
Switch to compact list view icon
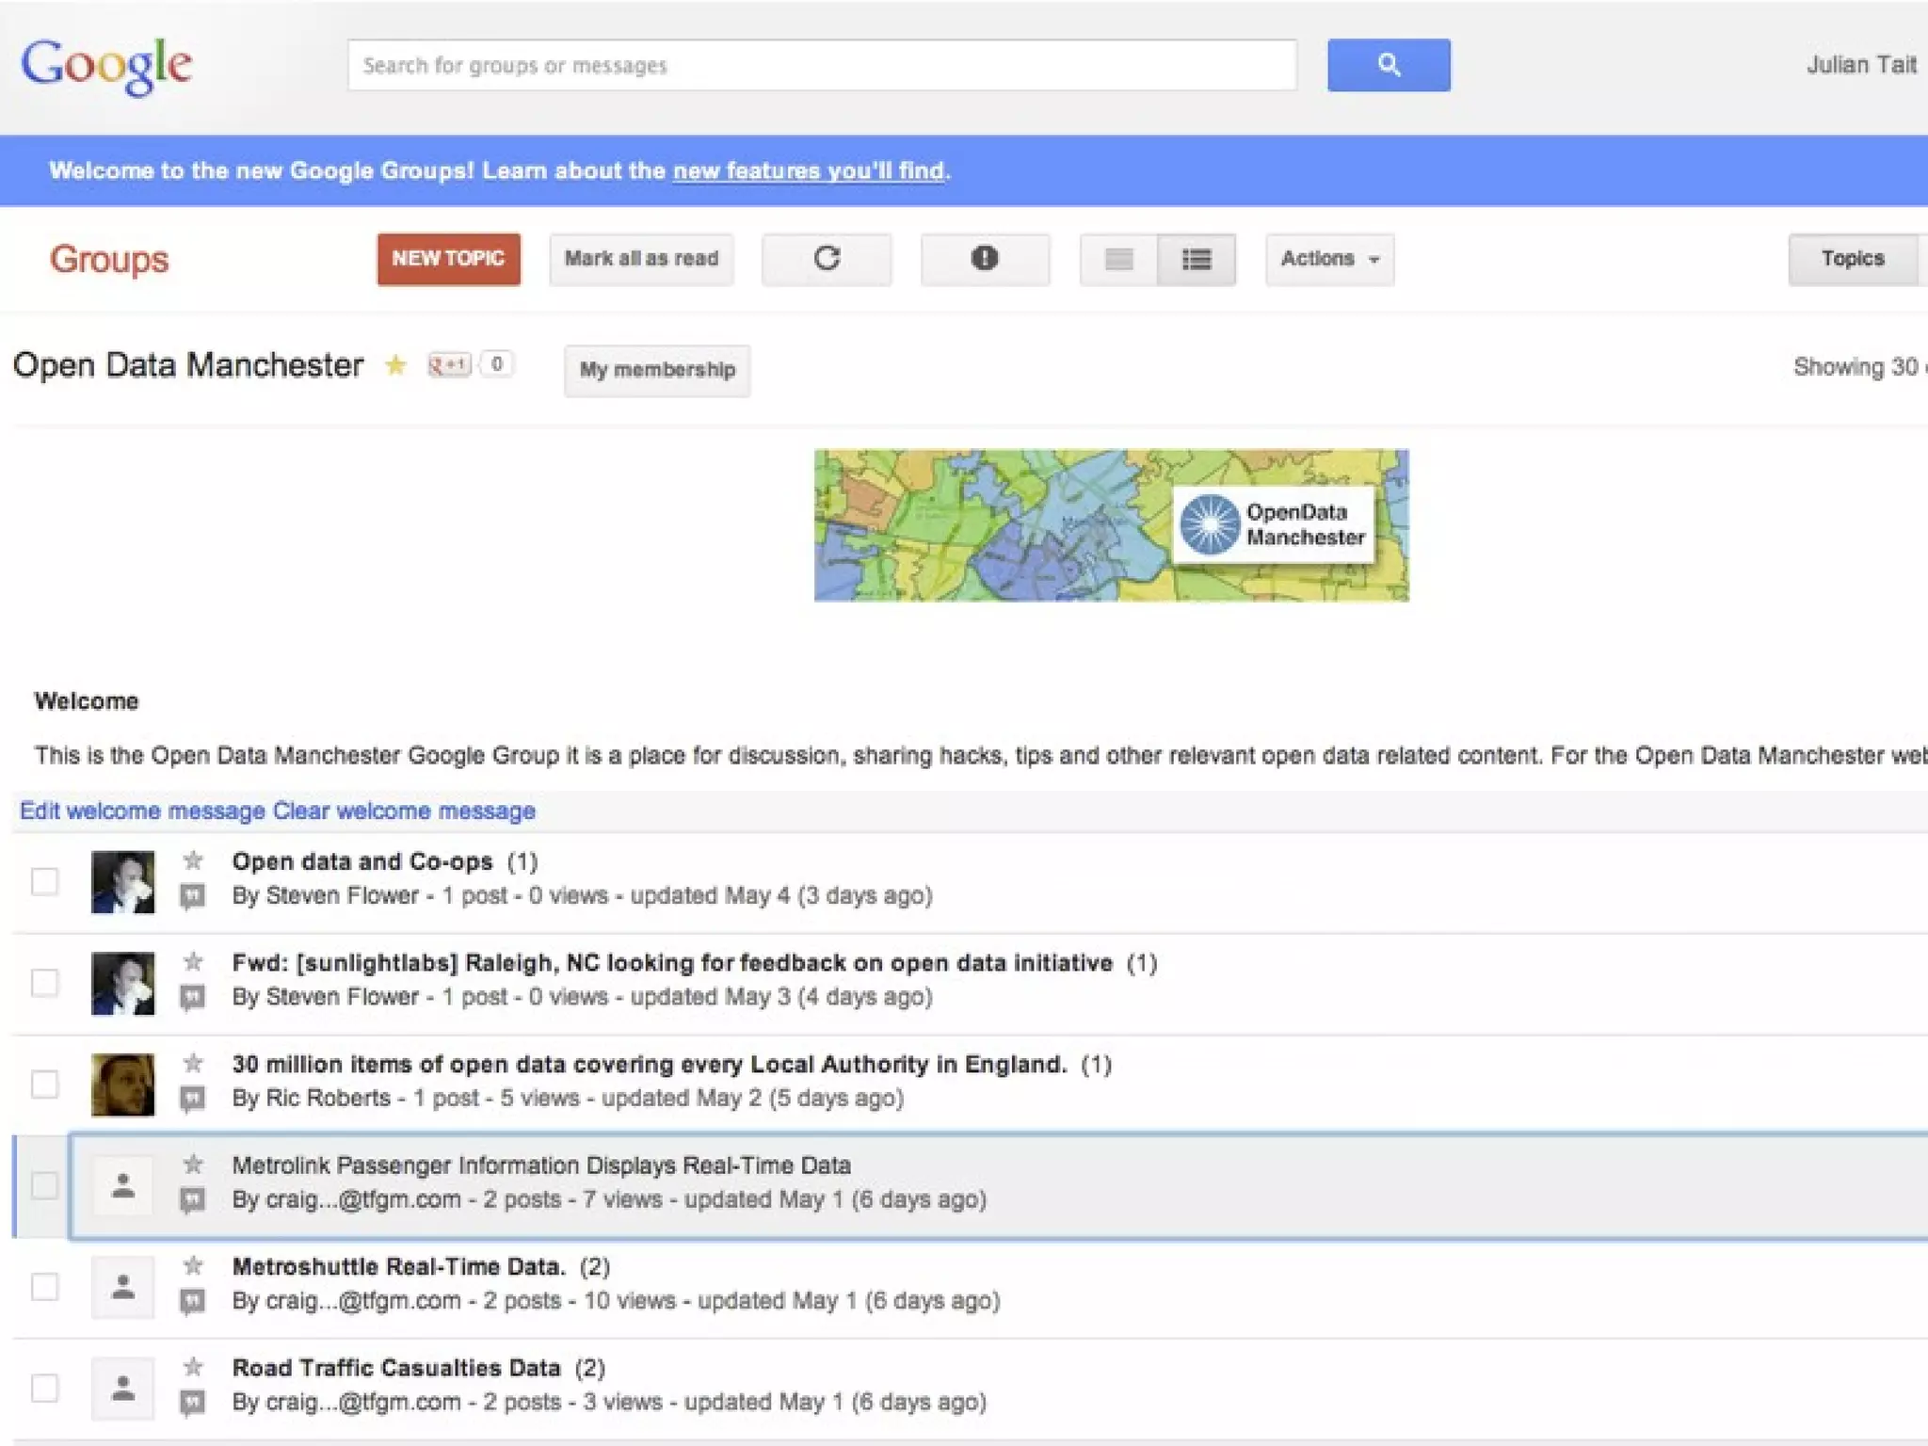tap(1118, 259)
